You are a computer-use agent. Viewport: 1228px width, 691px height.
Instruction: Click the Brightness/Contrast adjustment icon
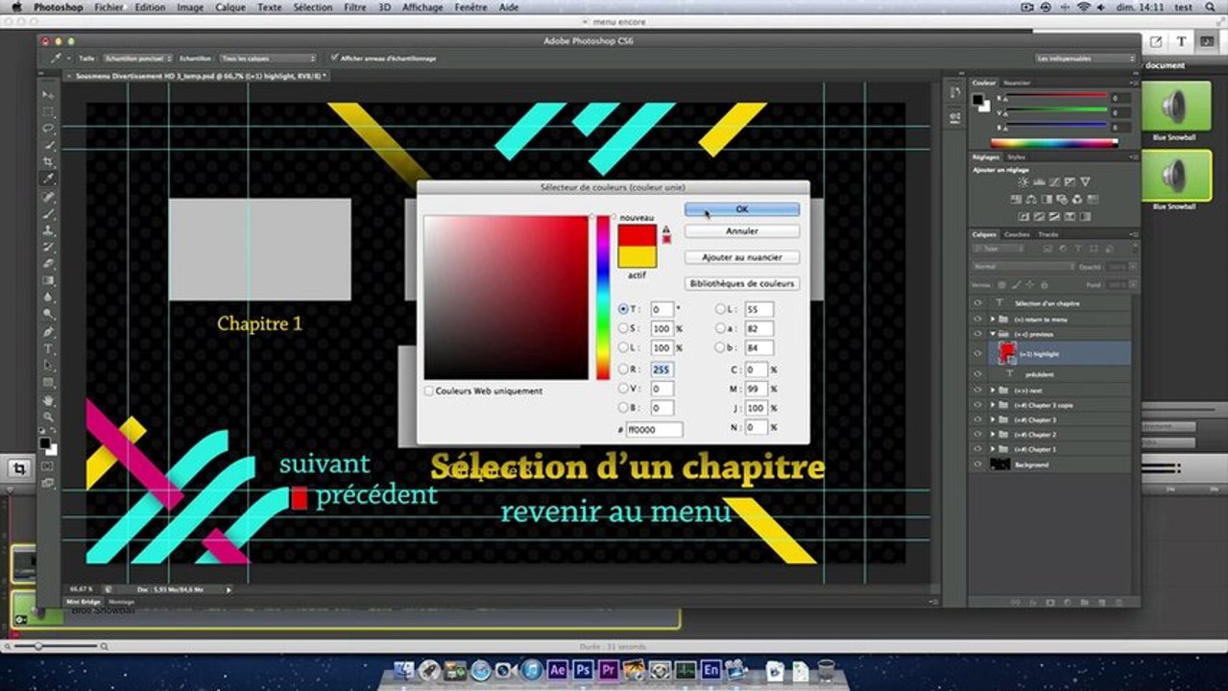pos(1023,182)
